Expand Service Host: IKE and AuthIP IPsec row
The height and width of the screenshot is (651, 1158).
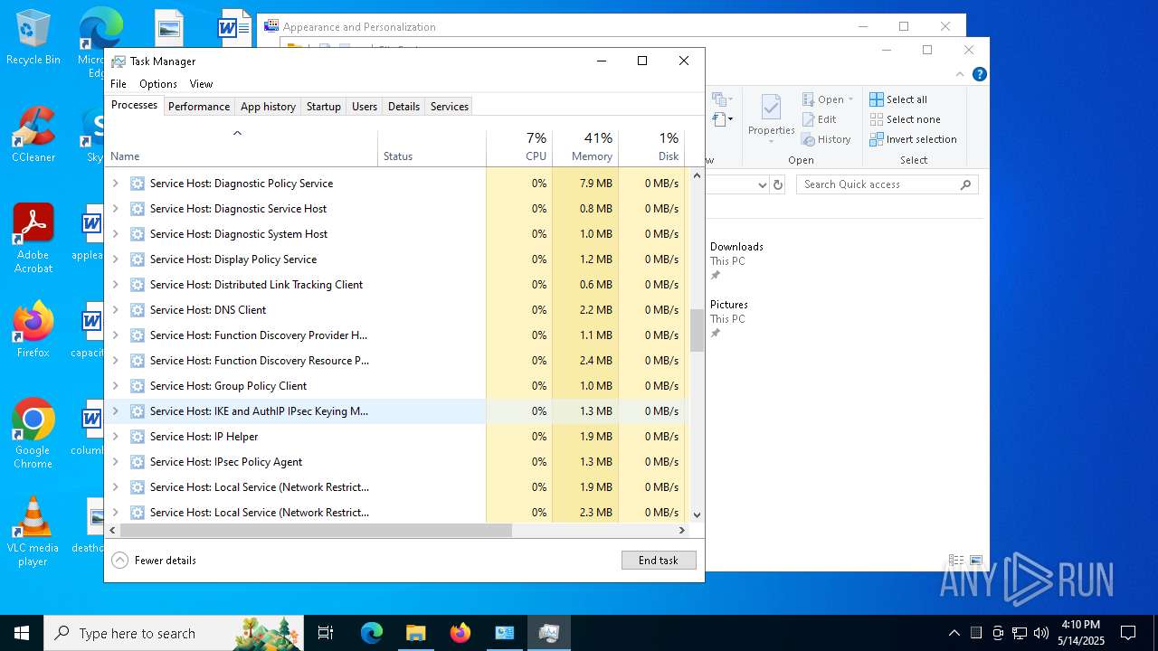[x=115, y=411]
